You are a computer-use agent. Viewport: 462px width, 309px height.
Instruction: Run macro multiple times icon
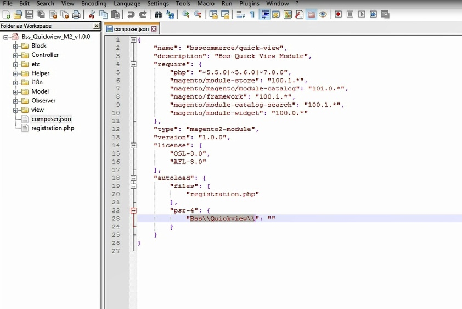pyautogui.click(x=373, y=14)
